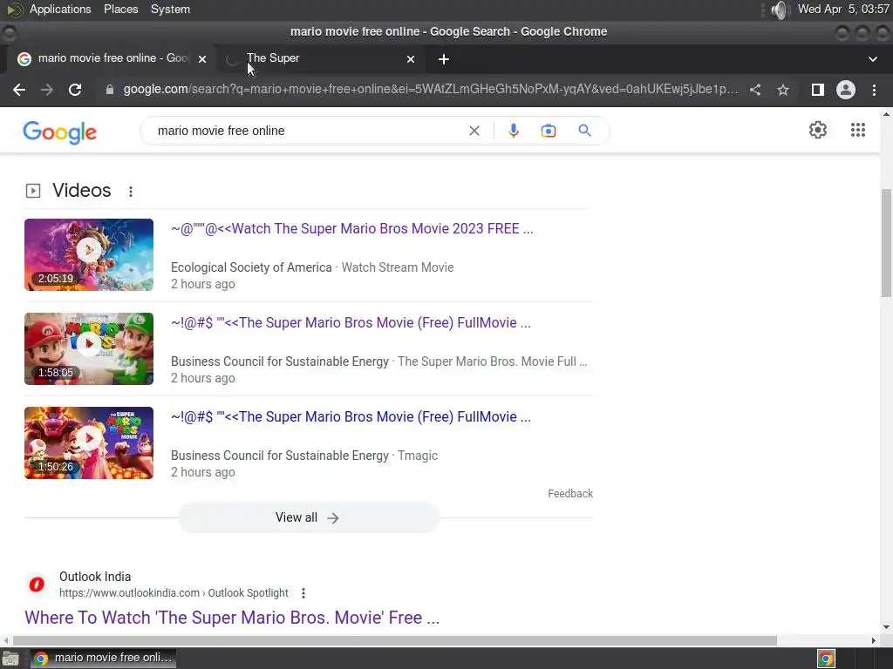Image resolution: width=893 pixels, height=669 pixels.
Task: Close the mario movie search tab
Action: tap(201, 59)
